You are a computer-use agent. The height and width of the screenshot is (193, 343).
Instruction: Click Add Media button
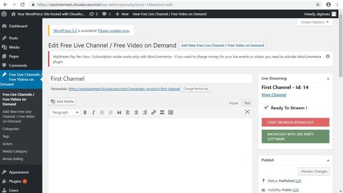coord(62,101)
